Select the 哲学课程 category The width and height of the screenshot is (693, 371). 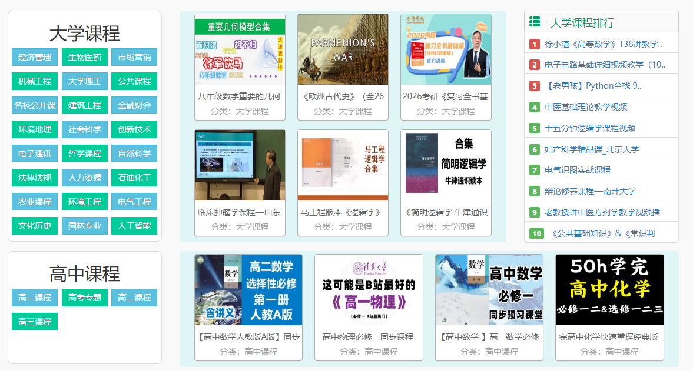pos(84,153)
